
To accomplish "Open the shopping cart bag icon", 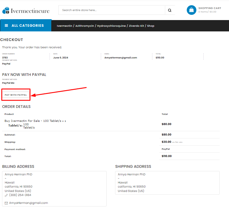I will (191, 10).
